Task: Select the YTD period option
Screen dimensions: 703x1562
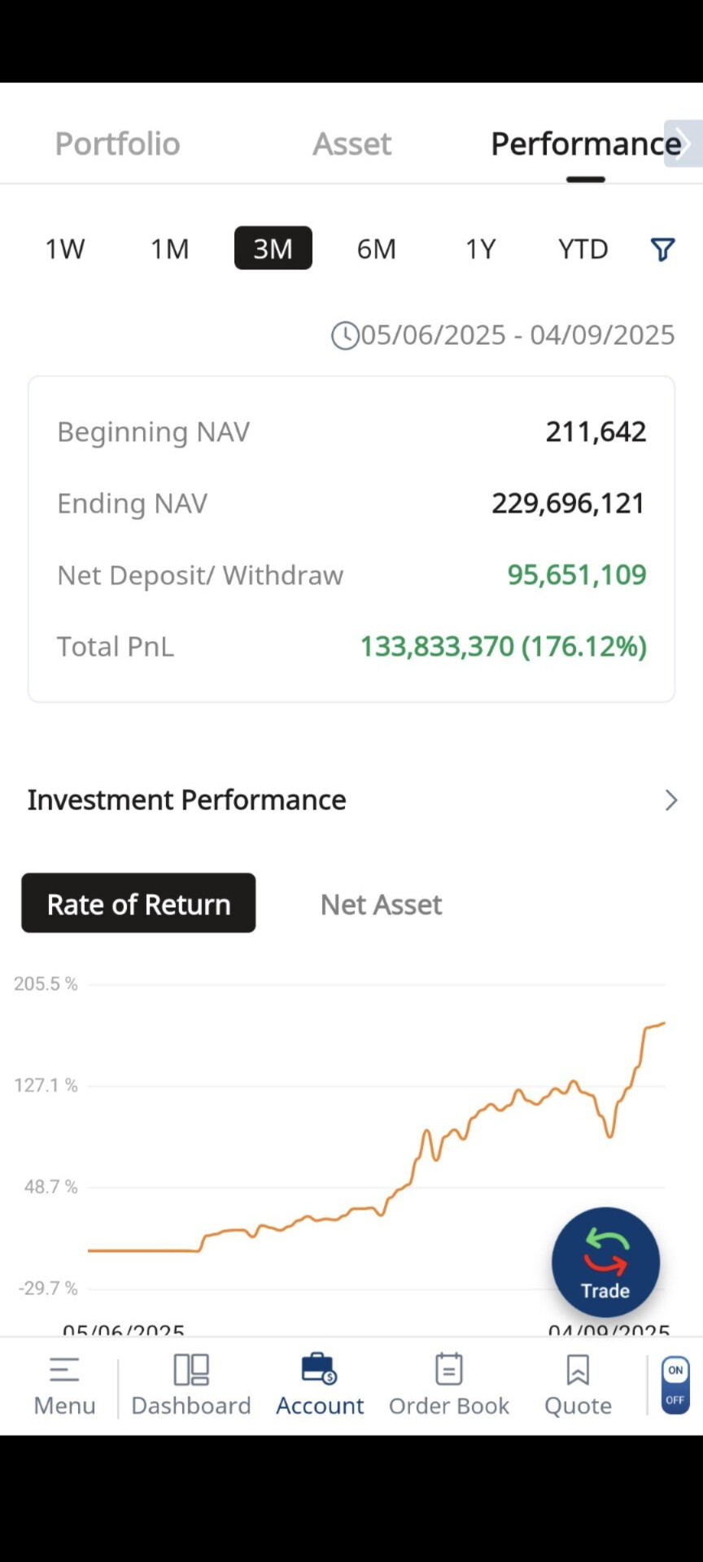Action: coord(583,248)
